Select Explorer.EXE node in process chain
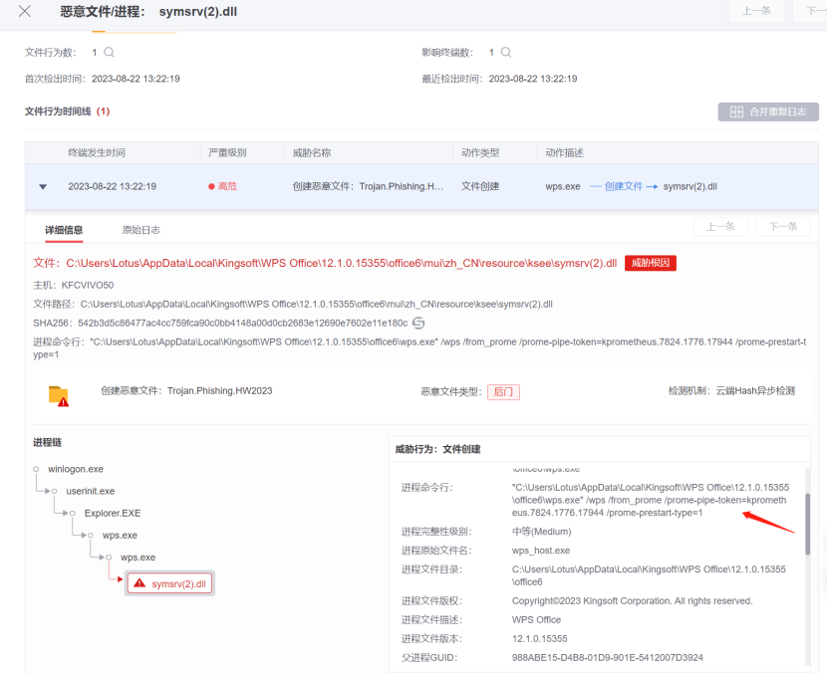 [113, 513]
